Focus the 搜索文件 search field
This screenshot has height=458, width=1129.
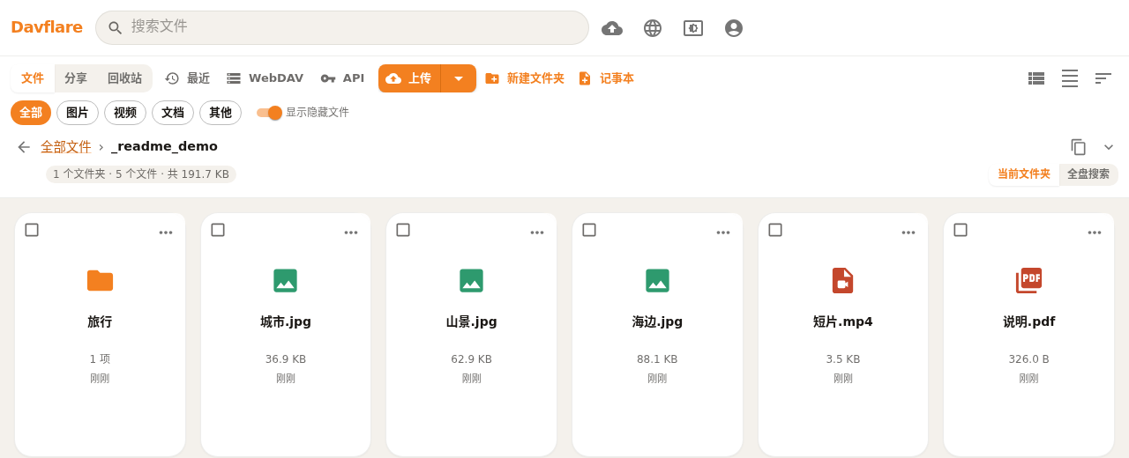click(x=342, y=27)
